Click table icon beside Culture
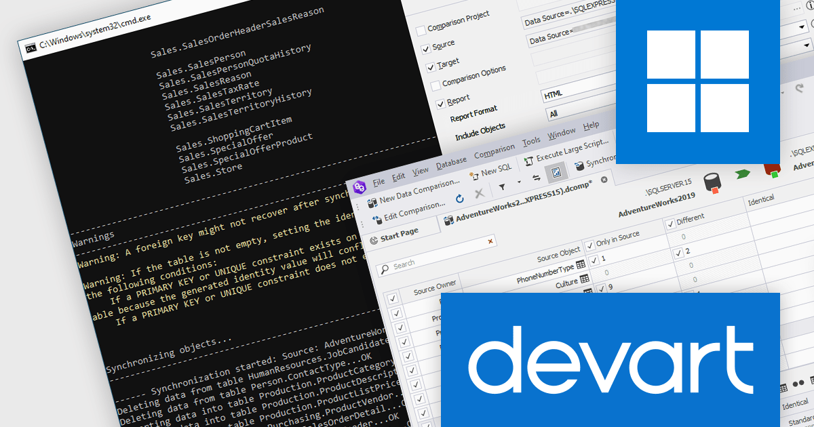This screenshot has height=427, width=814. [x=585, y=278]
